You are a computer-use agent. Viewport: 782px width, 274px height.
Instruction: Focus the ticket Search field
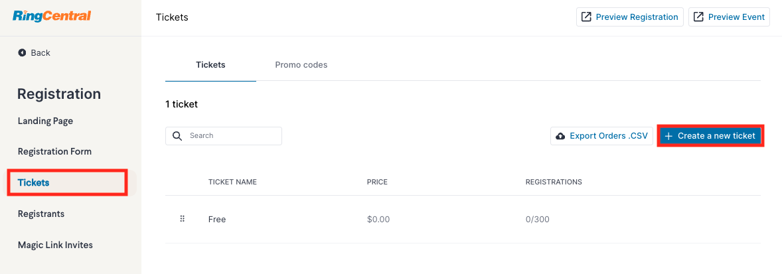[x=224, y=136]
